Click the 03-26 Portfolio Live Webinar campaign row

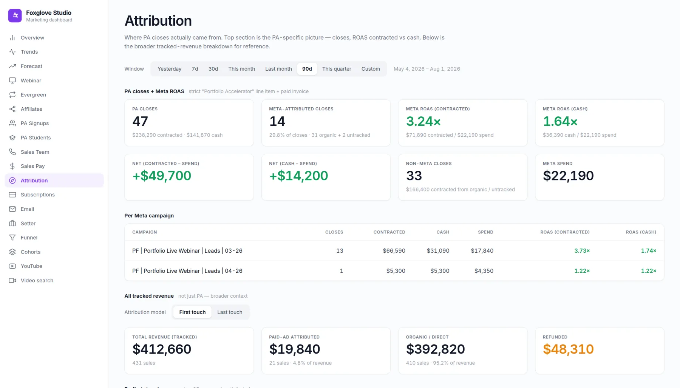pos(394,251)
